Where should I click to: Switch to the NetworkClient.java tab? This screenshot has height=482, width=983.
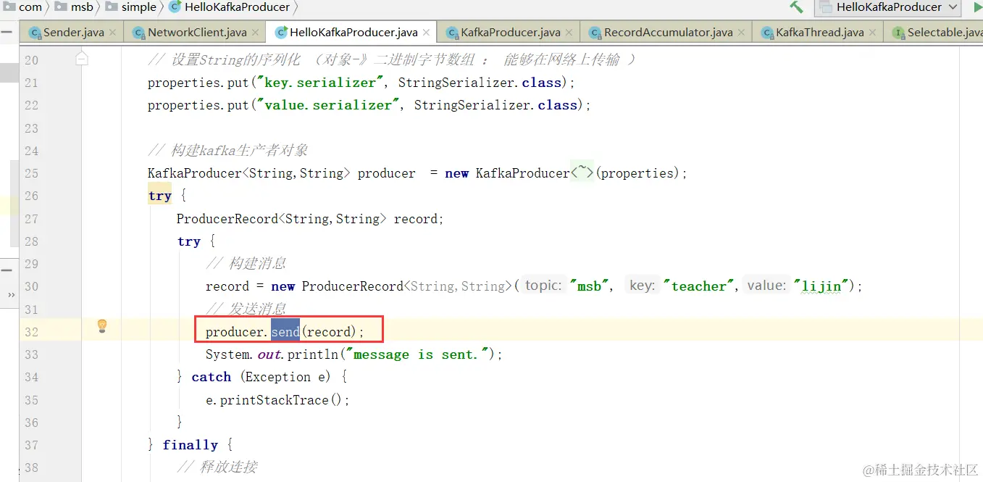click(197, 33)
